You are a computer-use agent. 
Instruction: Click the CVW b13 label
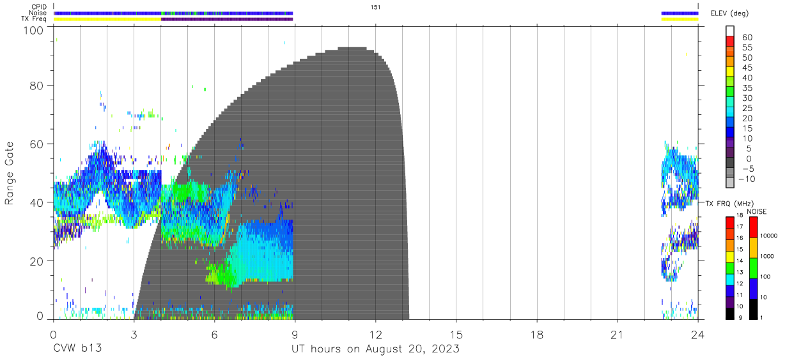pos(77,349)
